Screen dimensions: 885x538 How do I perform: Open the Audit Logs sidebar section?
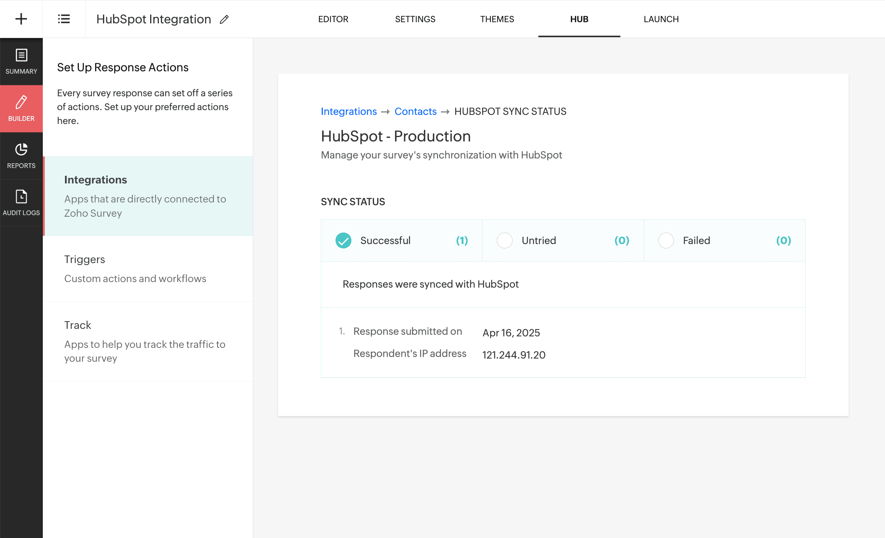coord(21,203)
